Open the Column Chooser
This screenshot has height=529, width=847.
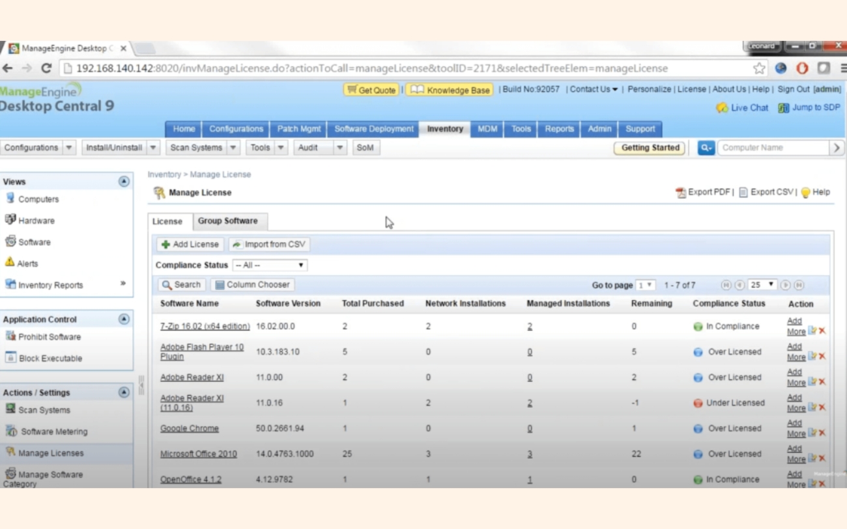tap(252, 285)
